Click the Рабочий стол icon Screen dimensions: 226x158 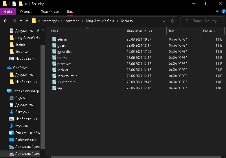[12, 140]
